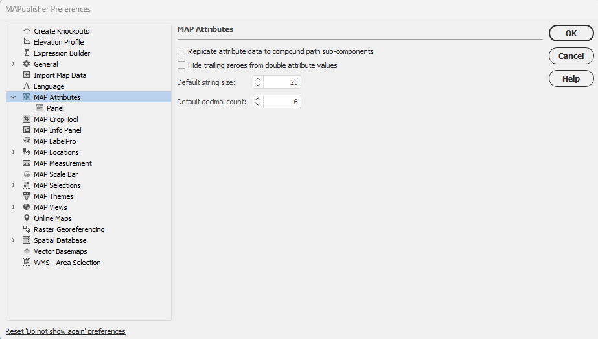The image size is (598, 339).
Task: Expand the MAP Views node
Action: click(x=14, y=207)
